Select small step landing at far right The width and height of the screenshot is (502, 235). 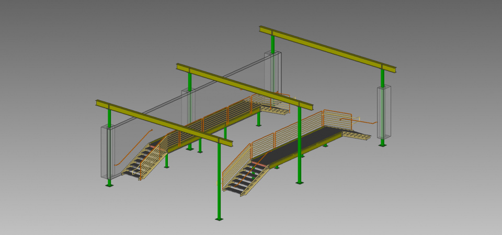click(357, 135)
